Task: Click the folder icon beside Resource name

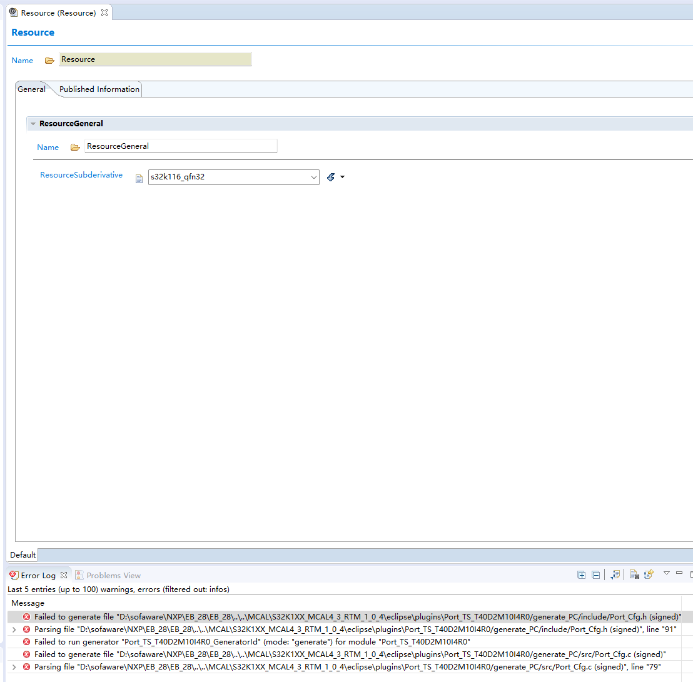Action: click(49, 60)
